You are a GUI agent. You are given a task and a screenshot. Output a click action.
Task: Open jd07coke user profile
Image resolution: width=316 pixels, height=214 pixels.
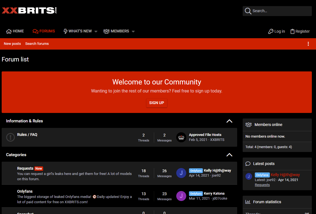[x=220, y=198]
